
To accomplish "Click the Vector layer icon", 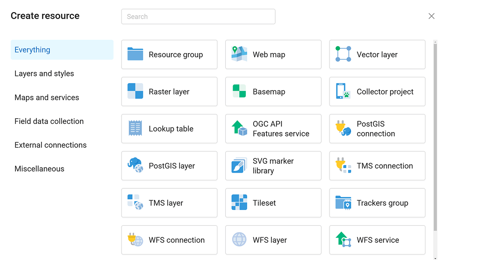I will [343, 54].
